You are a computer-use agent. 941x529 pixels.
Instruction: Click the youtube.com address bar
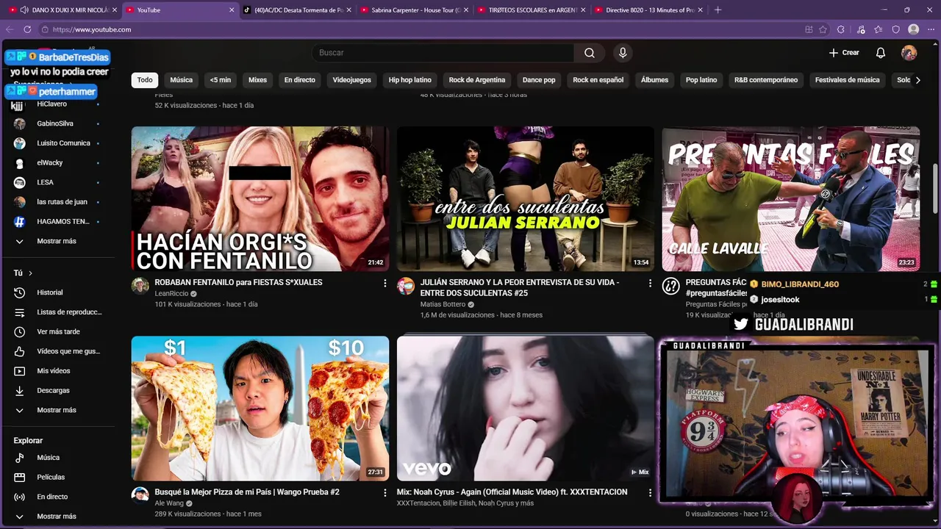pyautogui.click(x=419, y=29)
